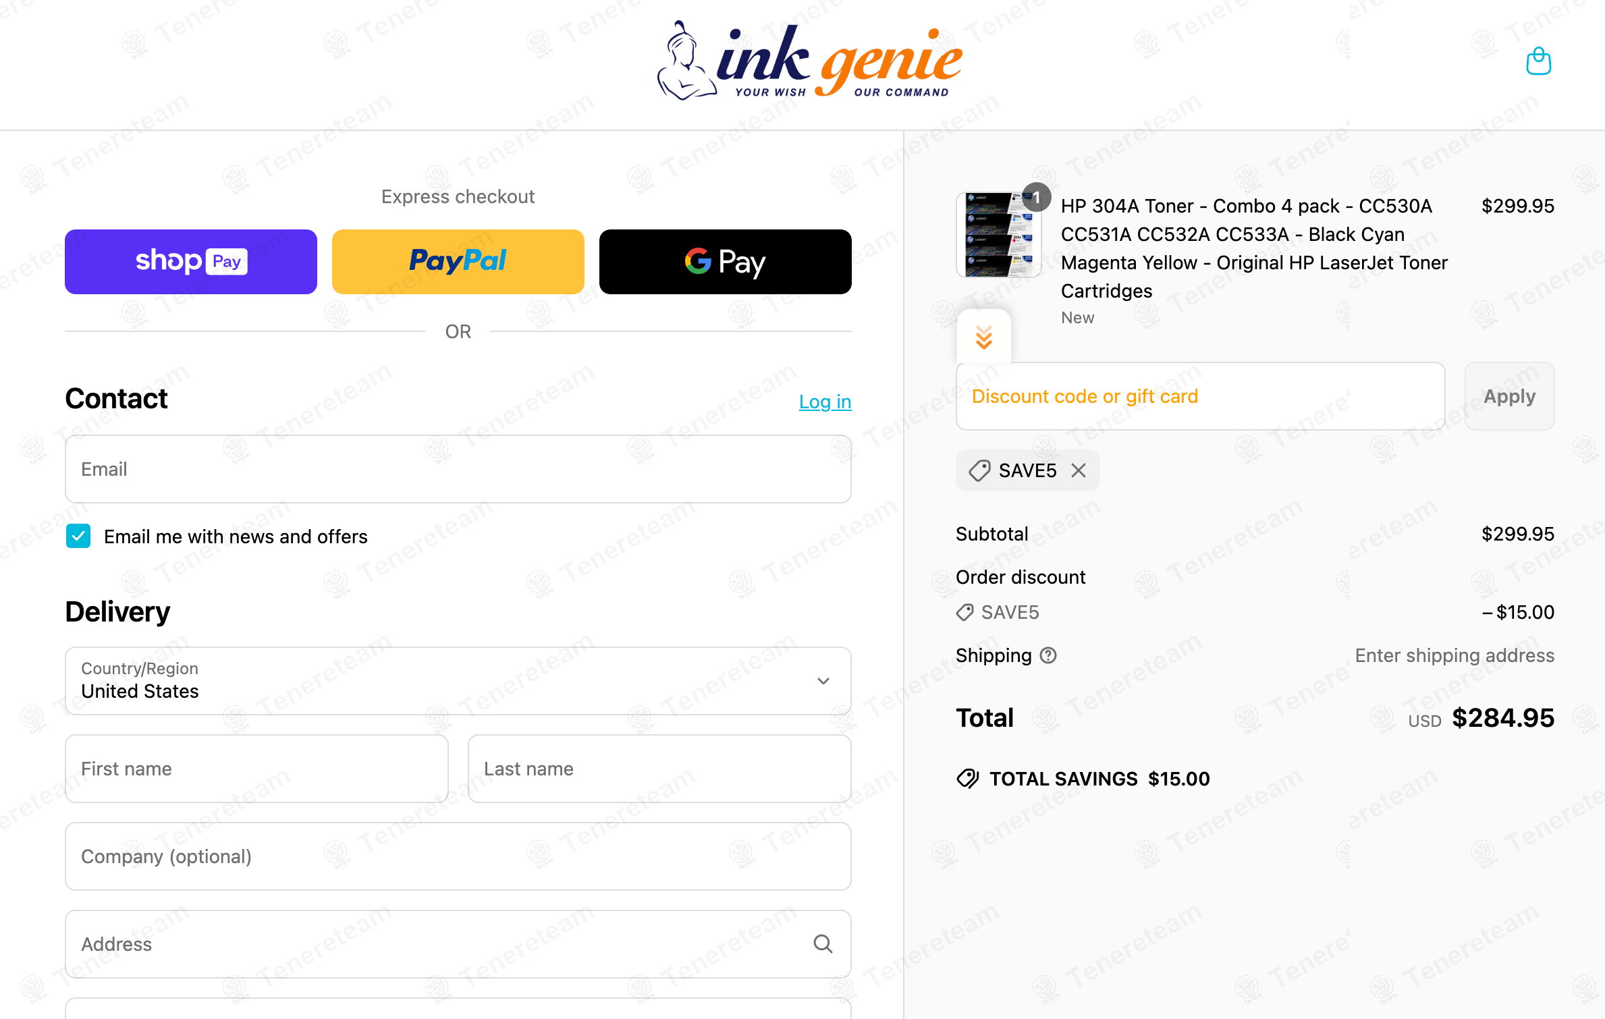Screen dimensions: 1605x1019
Task: Click the Address search magnifier icon
Action: click(x=823, y=943)
